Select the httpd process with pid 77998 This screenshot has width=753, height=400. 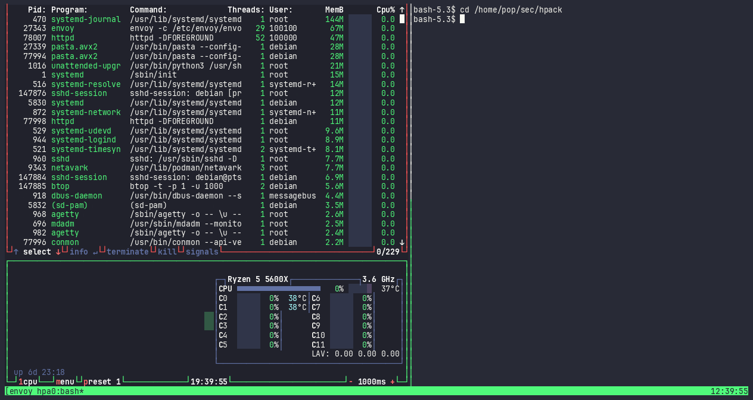tap(204, 122)
